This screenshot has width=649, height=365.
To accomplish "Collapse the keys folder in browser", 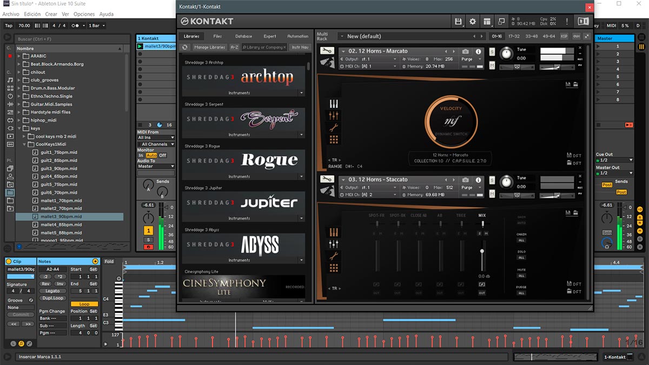I will (19, 129).
